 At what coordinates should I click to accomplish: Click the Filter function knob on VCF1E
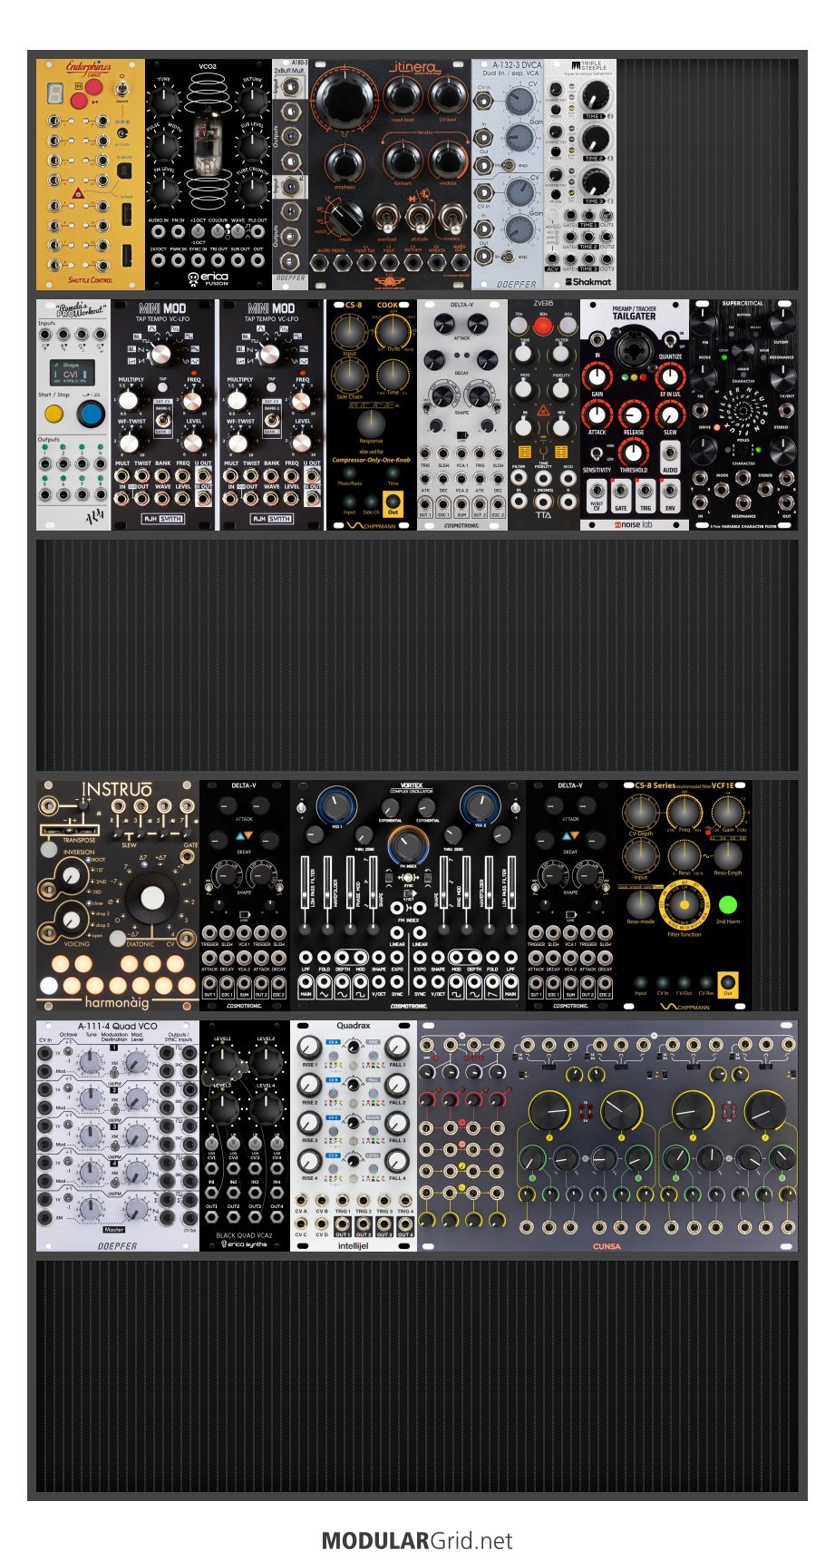tap(685, 904)
